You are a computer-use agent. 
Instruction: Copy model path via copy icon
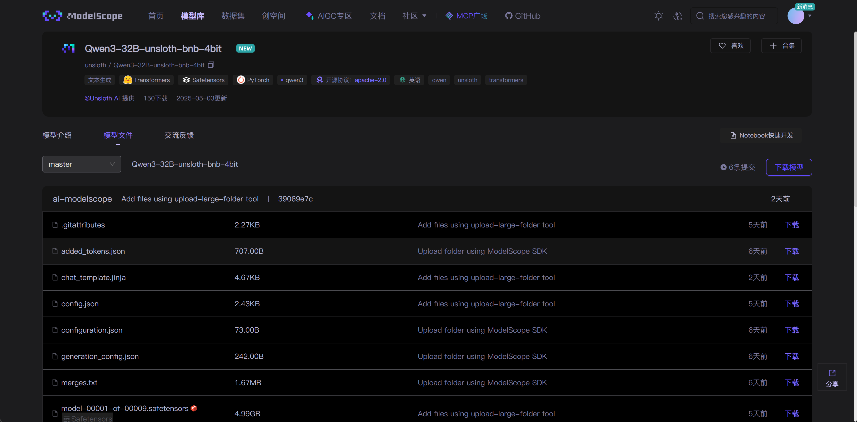click(211, 65)
